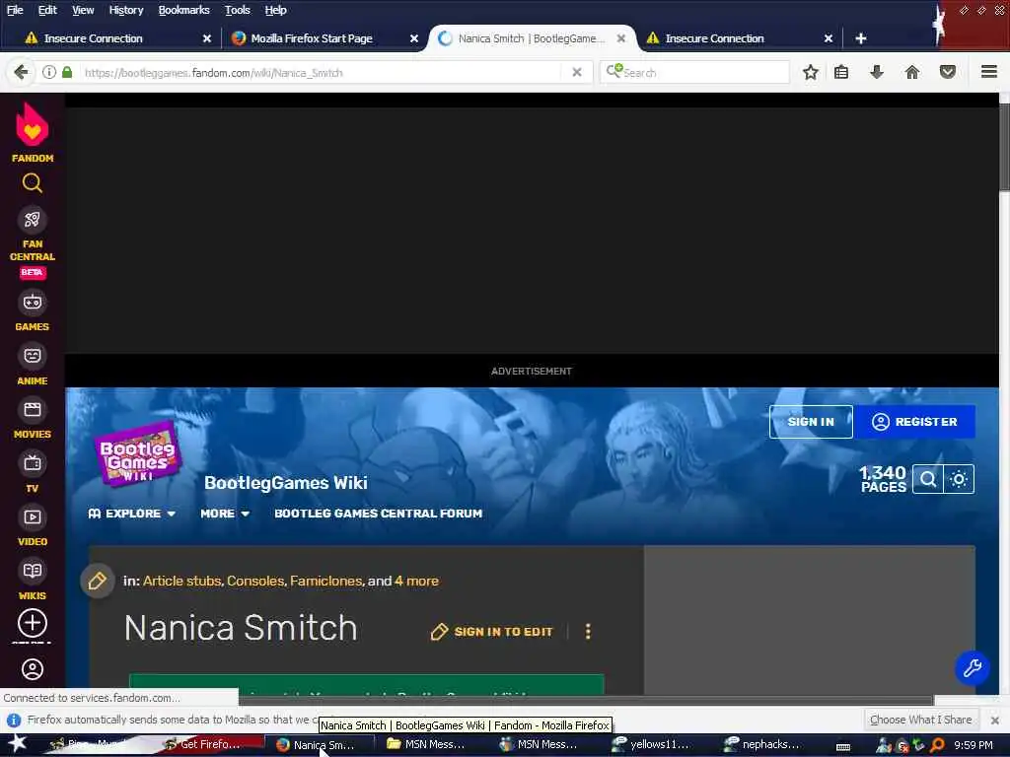1010x757 pixels.
Task: Click Sign In To Edit link
Action: [492, 632]
